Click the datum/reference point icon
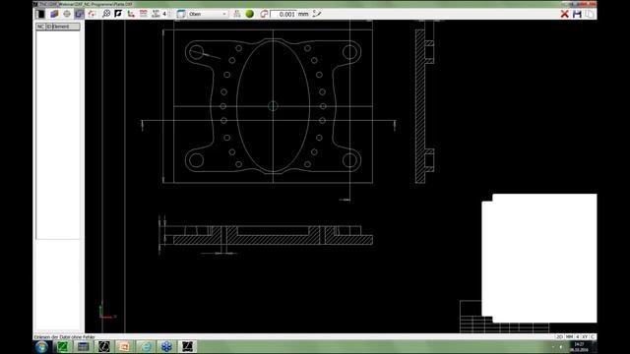The width and height of the screenshot is (630, 354). point(131,14)
